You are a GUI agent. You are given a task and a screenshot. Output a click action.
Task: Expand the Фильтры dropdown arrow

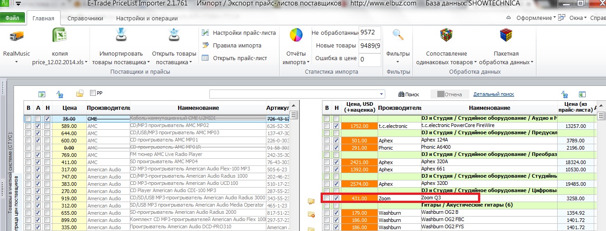[x=398, y=62]
